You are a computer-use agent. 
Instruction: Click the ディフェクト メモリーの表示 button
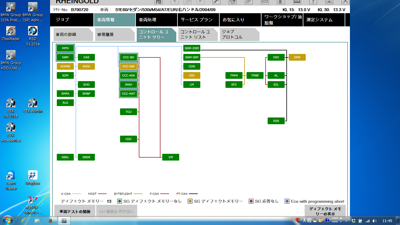325,211
